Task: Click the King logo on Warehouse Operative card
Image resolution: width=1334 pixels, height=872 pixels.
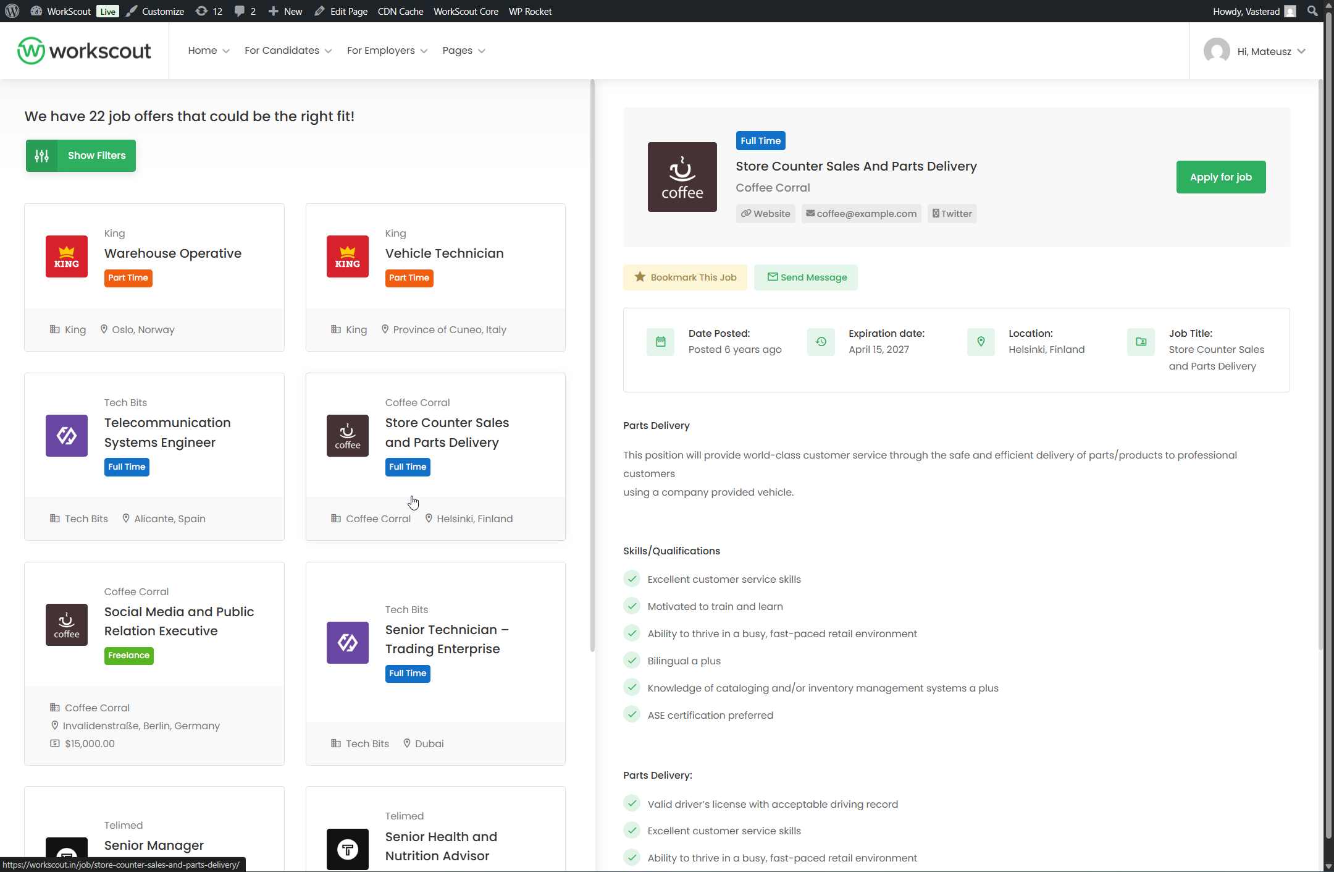Action: (x=67, y=256)
